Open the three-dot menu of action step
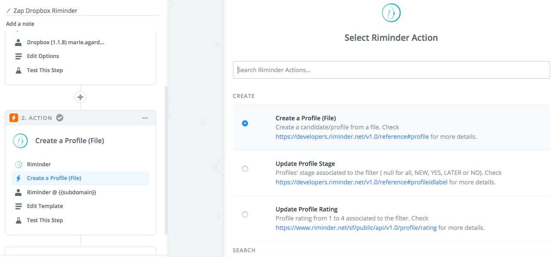The height and width of the screenshot is (257, 554). [145, 118]
